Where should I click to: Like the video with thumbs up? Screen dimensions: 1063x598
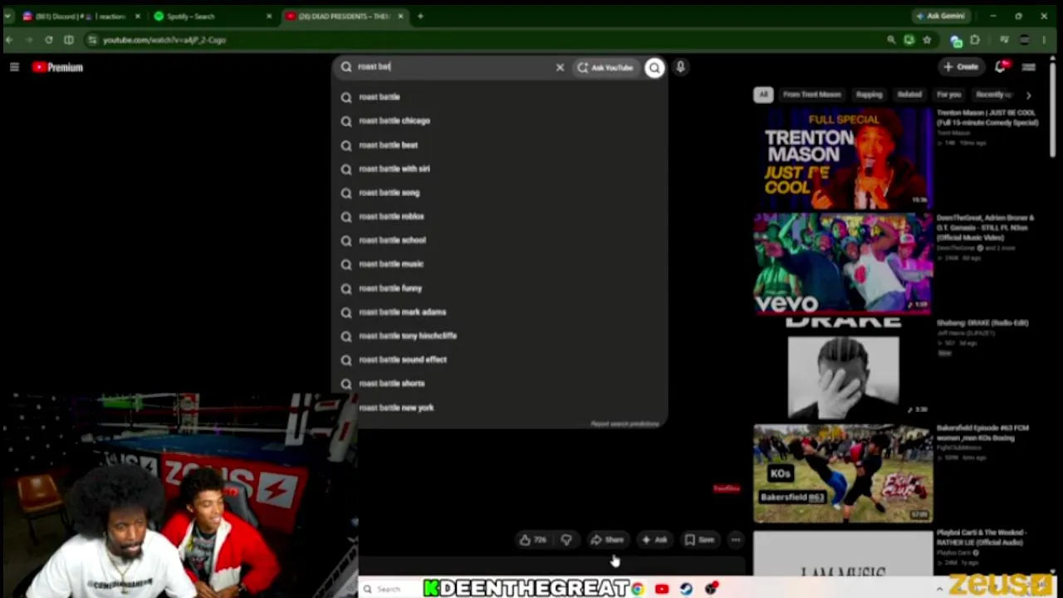[533, 540]
